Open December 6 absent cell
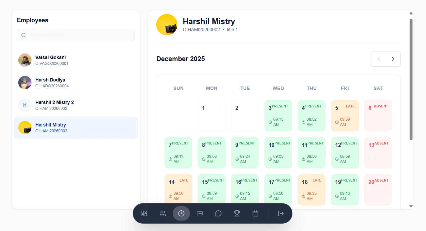Image resolution: width=426 pixels, height=231 pixels. 378,116
